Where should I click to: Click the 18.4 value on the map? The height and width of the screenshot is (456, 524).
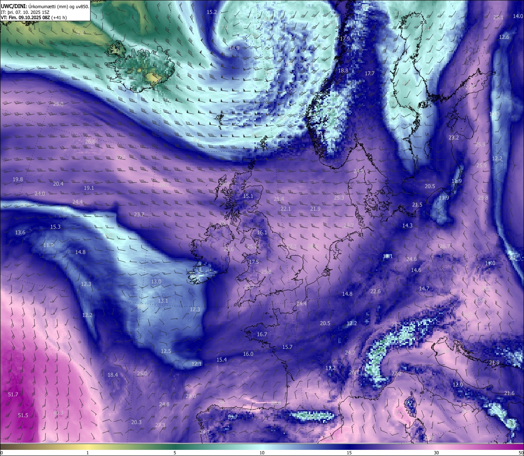(113, 375)
